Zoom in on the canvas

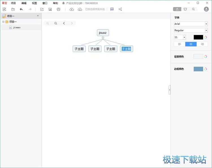pos(47,23)
